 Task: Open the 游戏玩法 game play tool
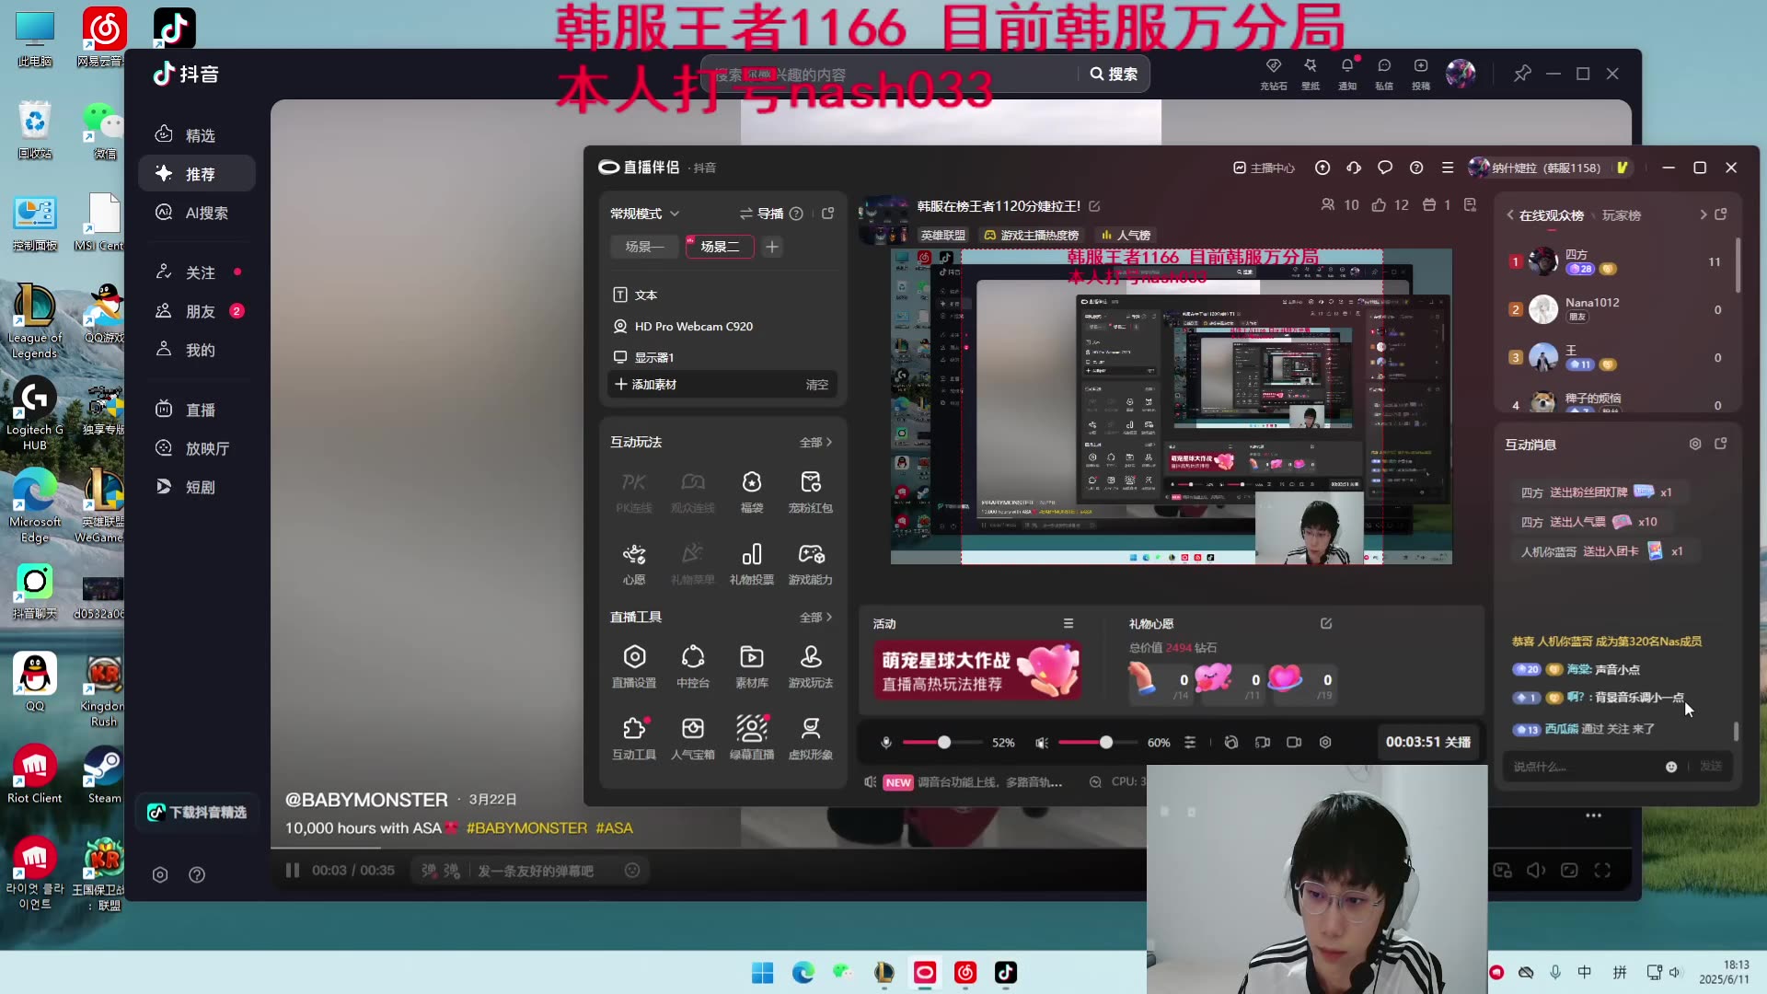[810, 666]
